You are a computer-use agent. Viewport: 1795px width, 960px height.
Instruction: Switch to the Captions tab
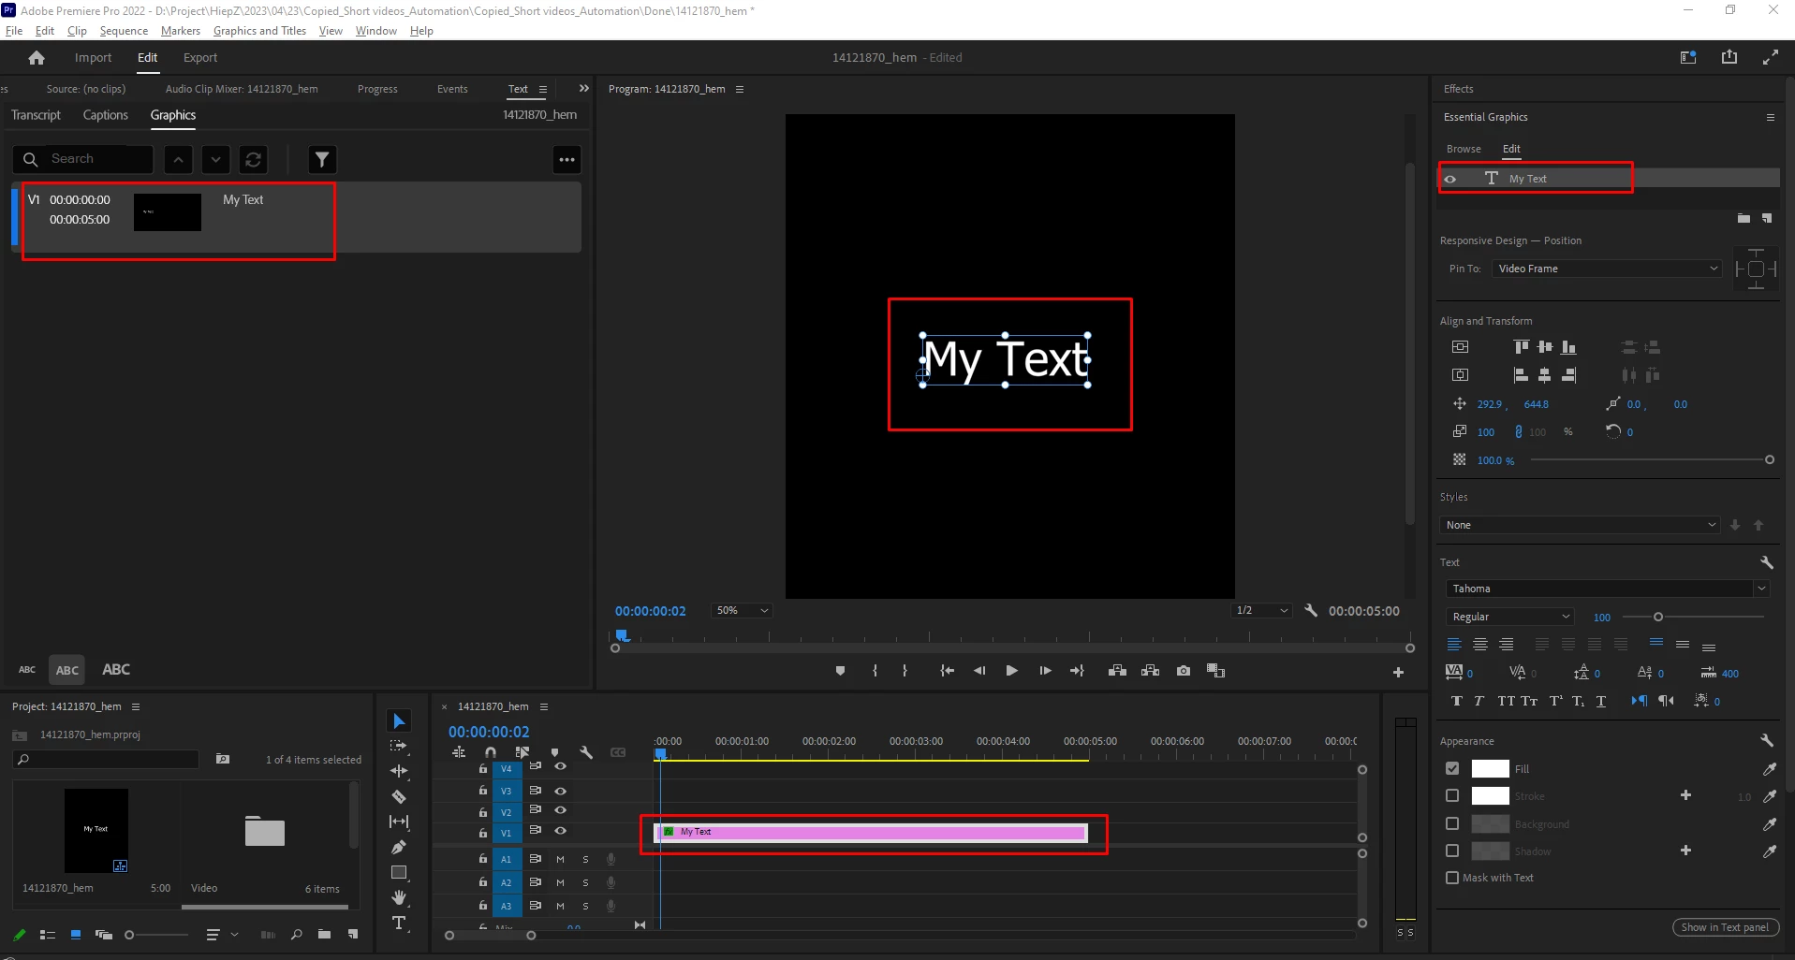tap(106, 115)
